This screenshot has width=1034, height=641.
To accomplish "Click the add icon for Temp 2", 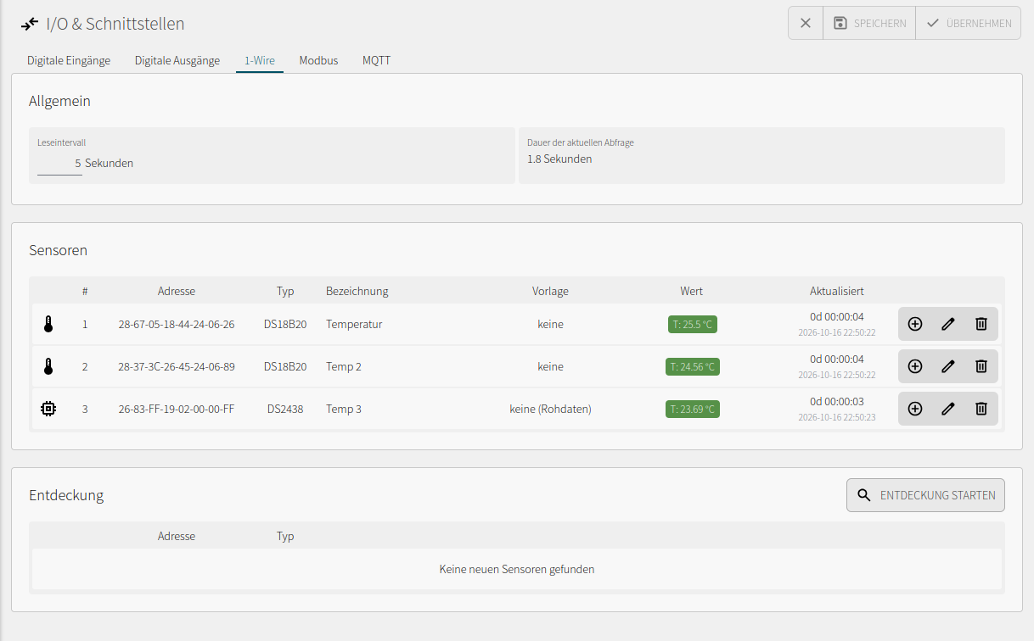I will tap(915, 366).
